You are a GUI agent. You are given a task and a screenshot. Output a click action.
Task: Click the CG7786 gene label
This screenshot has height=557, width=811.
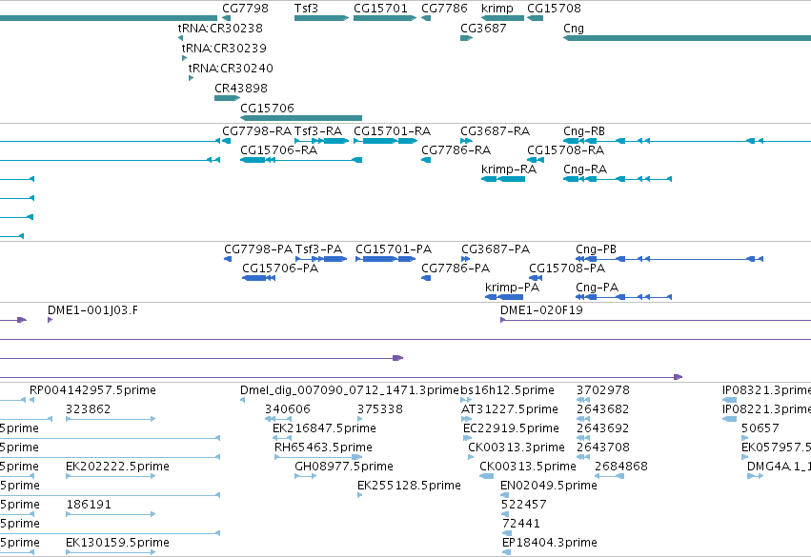(x=444, y=9)
